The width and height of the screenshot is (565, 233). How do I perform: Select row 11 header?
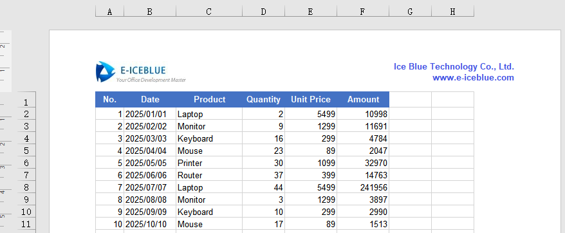pyautogui.click(x=26, y=223)
